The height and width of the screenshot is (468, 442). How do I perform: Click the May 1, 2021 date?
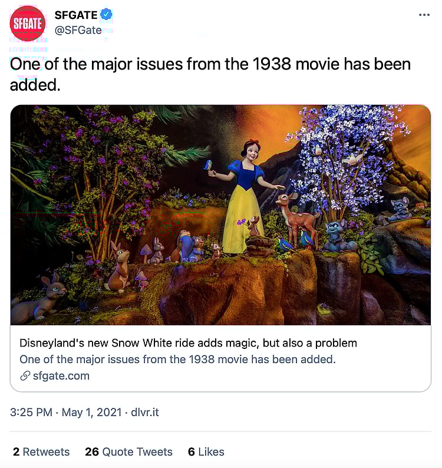tap(91, 412)
